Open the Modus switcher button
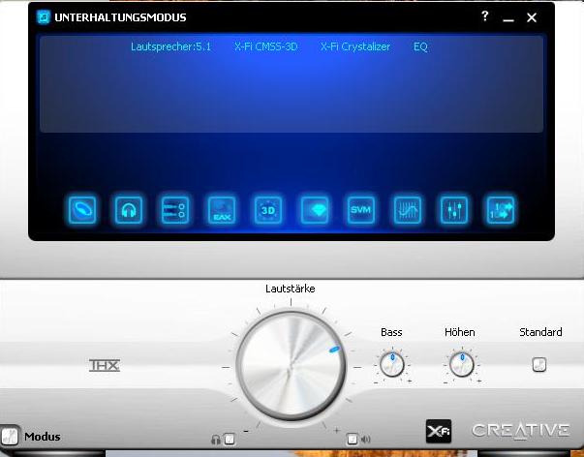 coord(10,436)
